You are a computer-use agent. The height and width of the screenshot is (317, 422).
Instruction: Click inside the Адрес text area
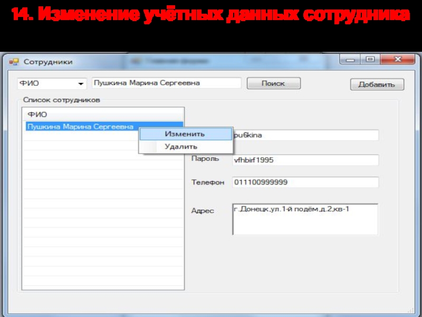pyautogui.click(x=305, y=220)
